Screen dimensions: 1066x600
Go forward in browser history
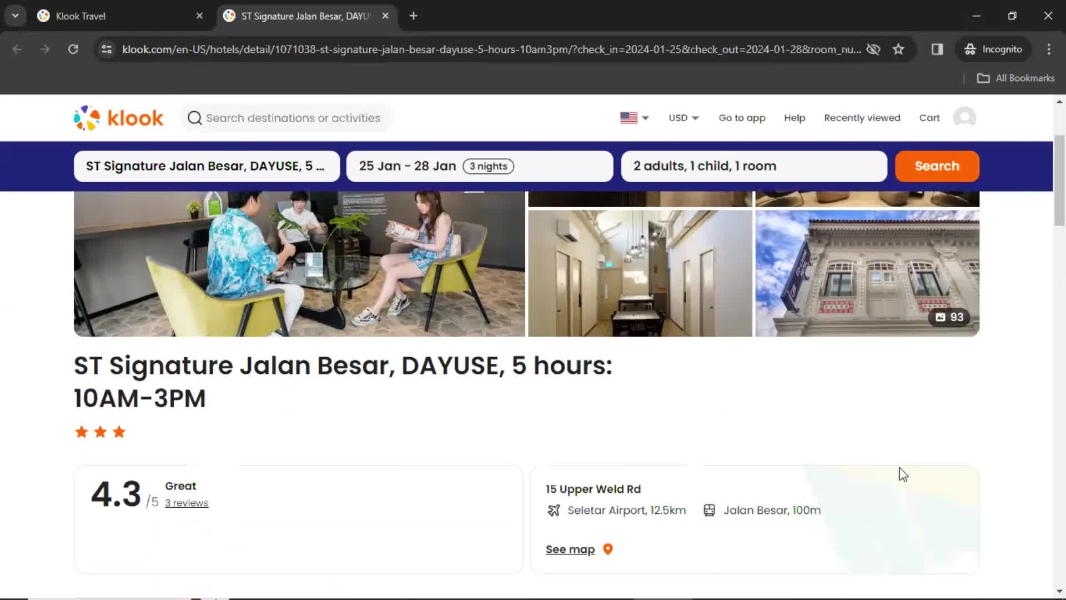click(45, 49)
